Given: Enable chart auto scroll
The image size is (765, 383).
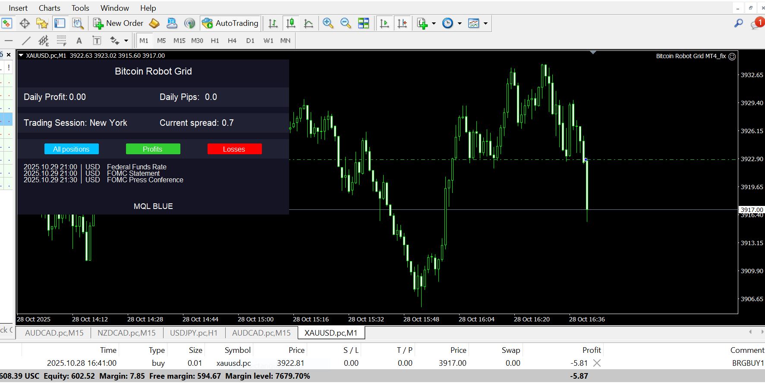Looking at the screenshot, I should 384,23.
